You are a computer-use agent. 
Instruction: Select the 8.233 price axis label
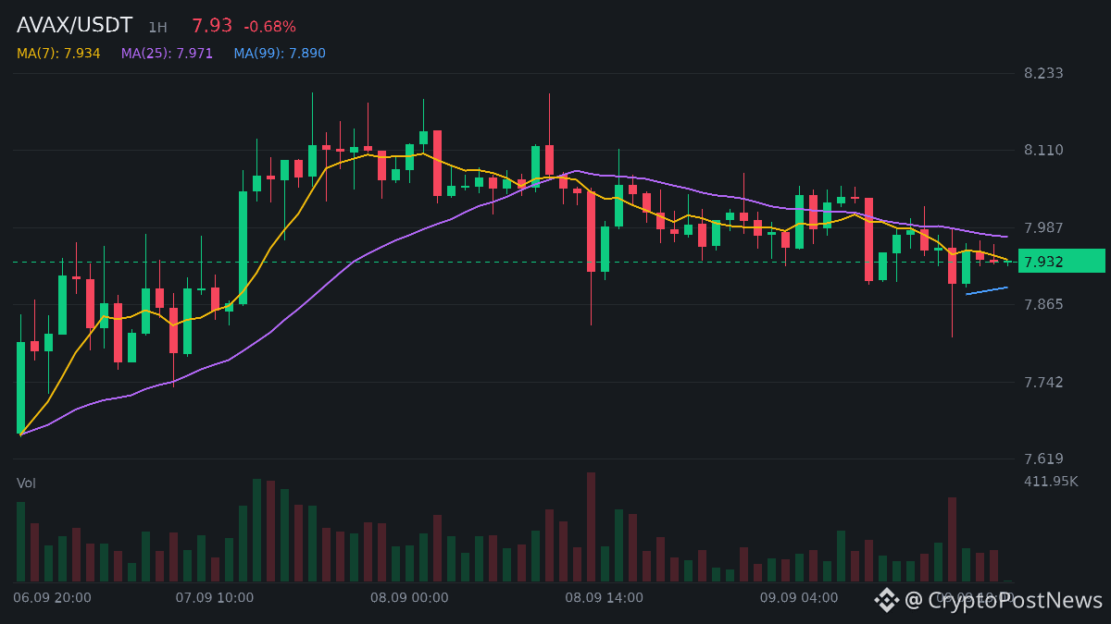pyautogui.click(x=1043, y=73)
